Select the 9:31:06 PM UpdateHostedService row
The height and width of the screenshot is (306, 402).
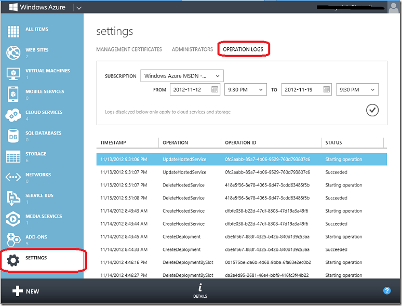[x=242, y=159]
